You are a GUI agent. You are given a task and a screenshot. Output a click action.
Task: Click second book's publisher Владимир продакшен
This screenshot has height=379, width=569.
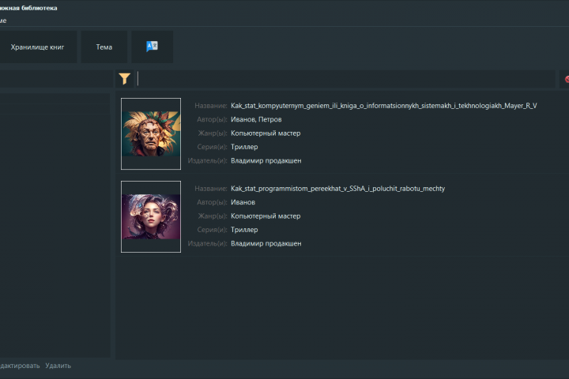click(266, 244)
